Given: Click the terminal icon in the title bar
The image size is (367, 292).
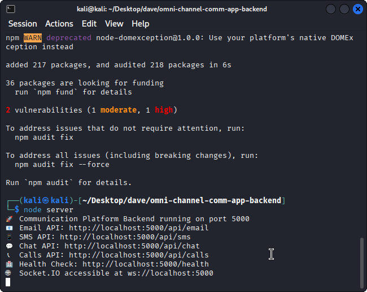Looking at the screenshot, I should 11,9.
